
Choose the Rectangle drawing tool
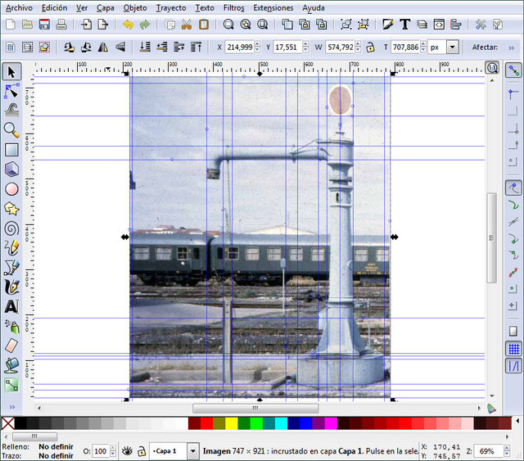[11, 150]
